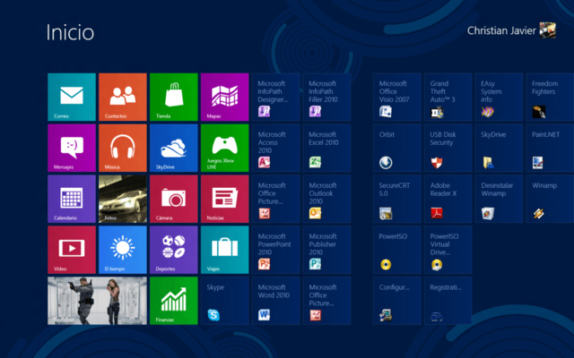Image resolution: width=574 pixels, height=358 pixels.
Task: Open the Escritorio desktop tile
Action: point(97,301)
